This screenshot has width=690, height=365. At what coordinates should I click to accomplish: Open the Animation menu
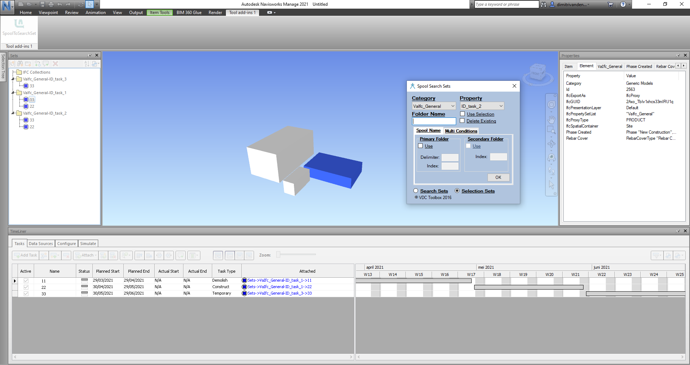(x=95, y=12)
